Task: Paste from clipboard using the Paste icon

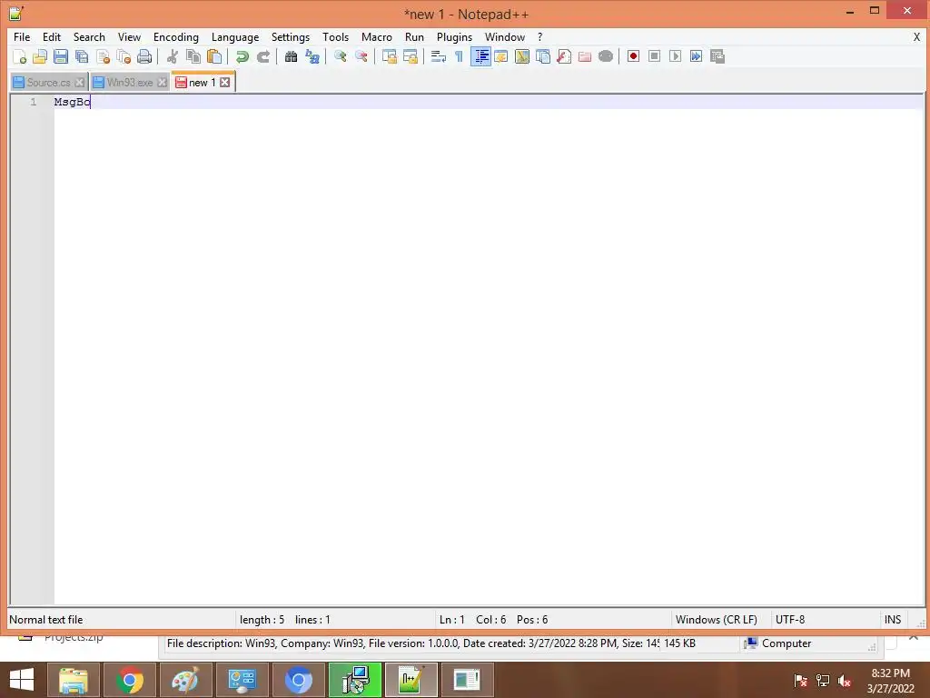Action: (x=214, y=56)
